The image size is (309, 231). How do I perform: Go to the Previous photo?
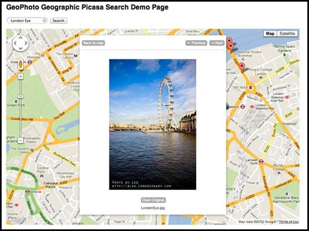coord(196,43)
